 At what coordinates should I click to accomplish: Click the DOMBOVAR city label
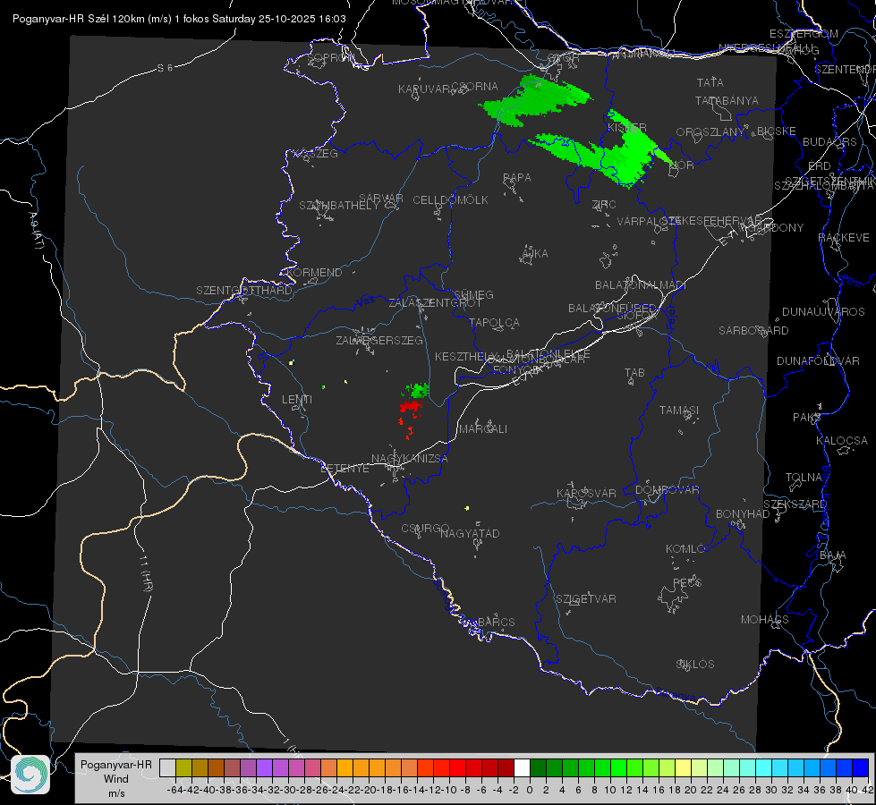pos(667,490)
